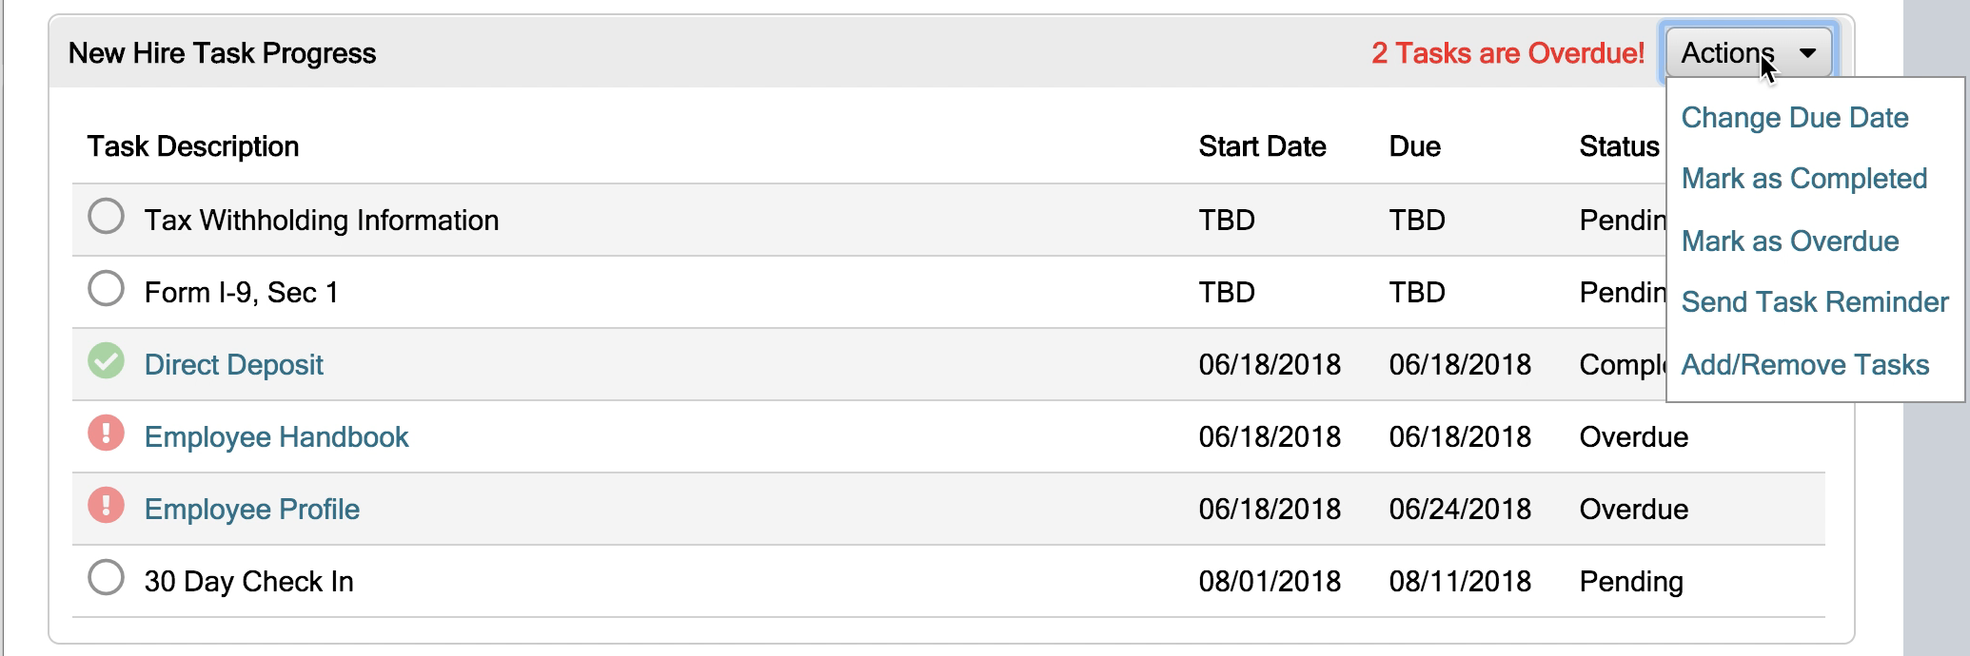Select the 30 Day Check In radio circle
Image resolution: width=1970 pixels, height=656 pixels.
pyautogui.click(x=106, y=578)
